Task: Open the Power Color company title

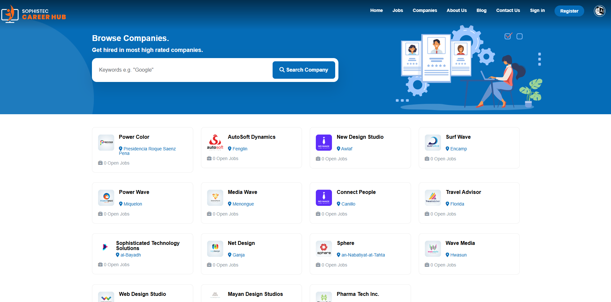Action: (x=134, y=137)
